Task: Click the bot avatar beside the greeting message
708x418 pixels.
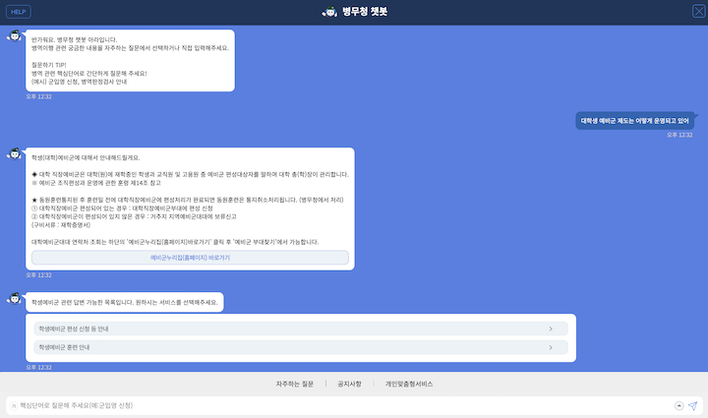Action: pos(15,35)
